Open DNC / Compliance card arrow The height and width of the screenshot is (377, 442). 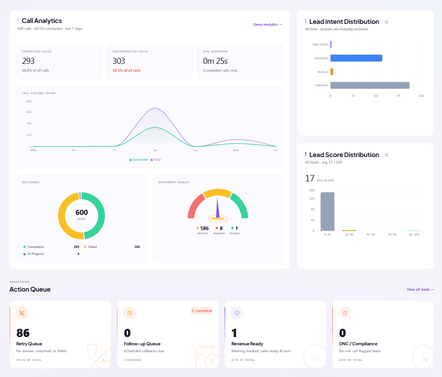[x=425, y=360]
